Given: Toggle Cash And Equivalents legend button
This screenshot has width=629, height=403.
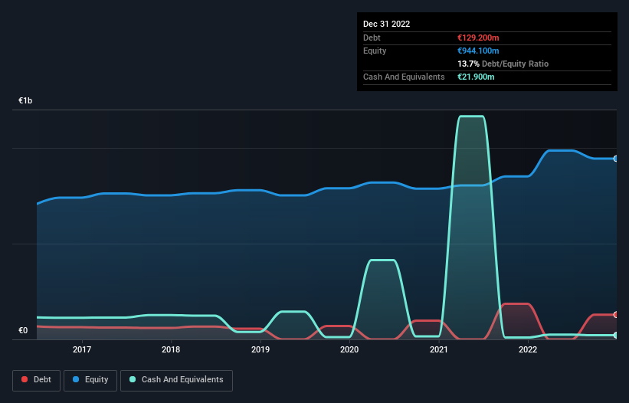Looking at the screenshot, I should click(176, 380).
